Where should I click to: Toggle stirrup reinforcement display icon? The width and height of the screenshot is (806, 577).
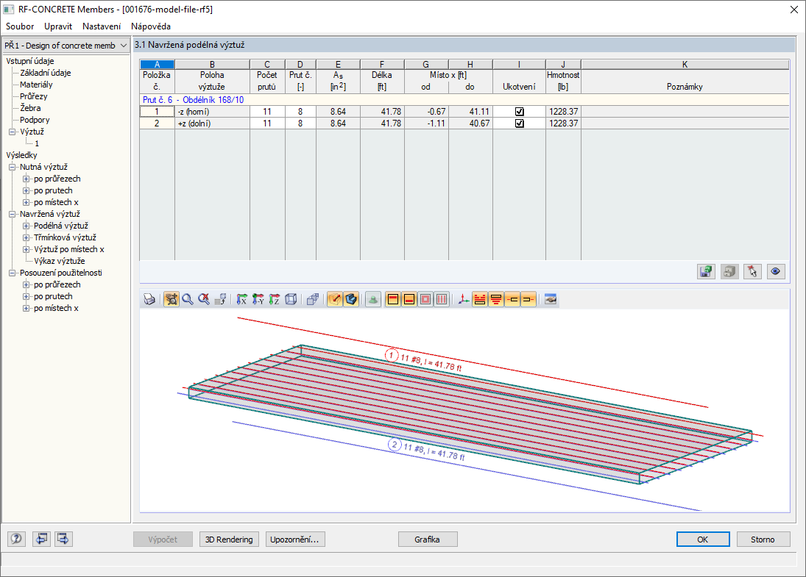click(442, 299)
